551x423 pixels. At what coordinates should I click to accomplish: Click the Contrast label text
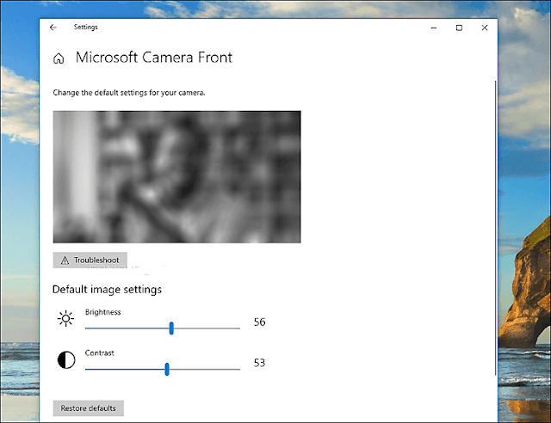click(x=100, y=353)
